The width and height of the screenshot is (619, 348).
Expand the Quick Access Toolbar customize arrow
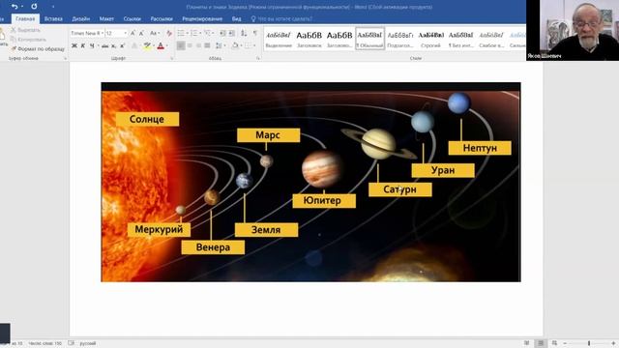coord(53,7)
